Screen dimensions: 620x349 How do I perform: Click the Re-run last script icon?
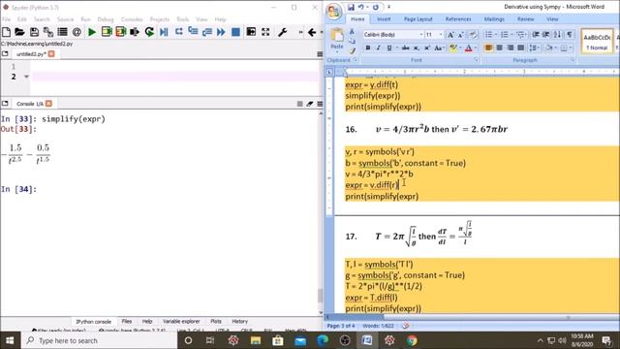coord(149,32)
